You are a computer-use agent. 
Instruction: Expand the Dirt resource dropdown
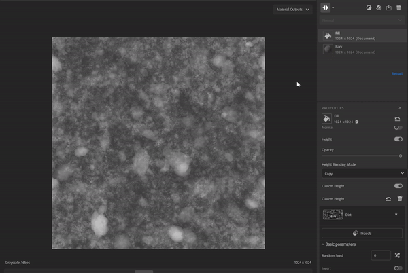click(396, 214)
